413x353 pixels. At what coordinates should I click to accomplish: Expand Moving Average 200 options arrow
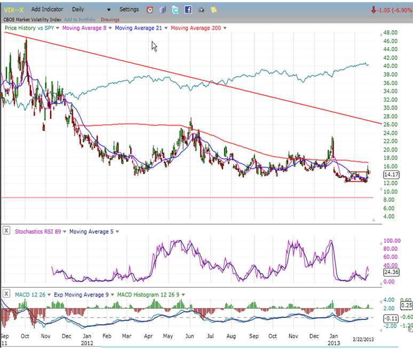pos(222,28)
